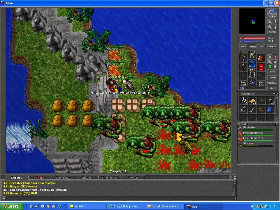Click the red health bar
The width and height of the screenshot is (280, 210).
[254, 38]
